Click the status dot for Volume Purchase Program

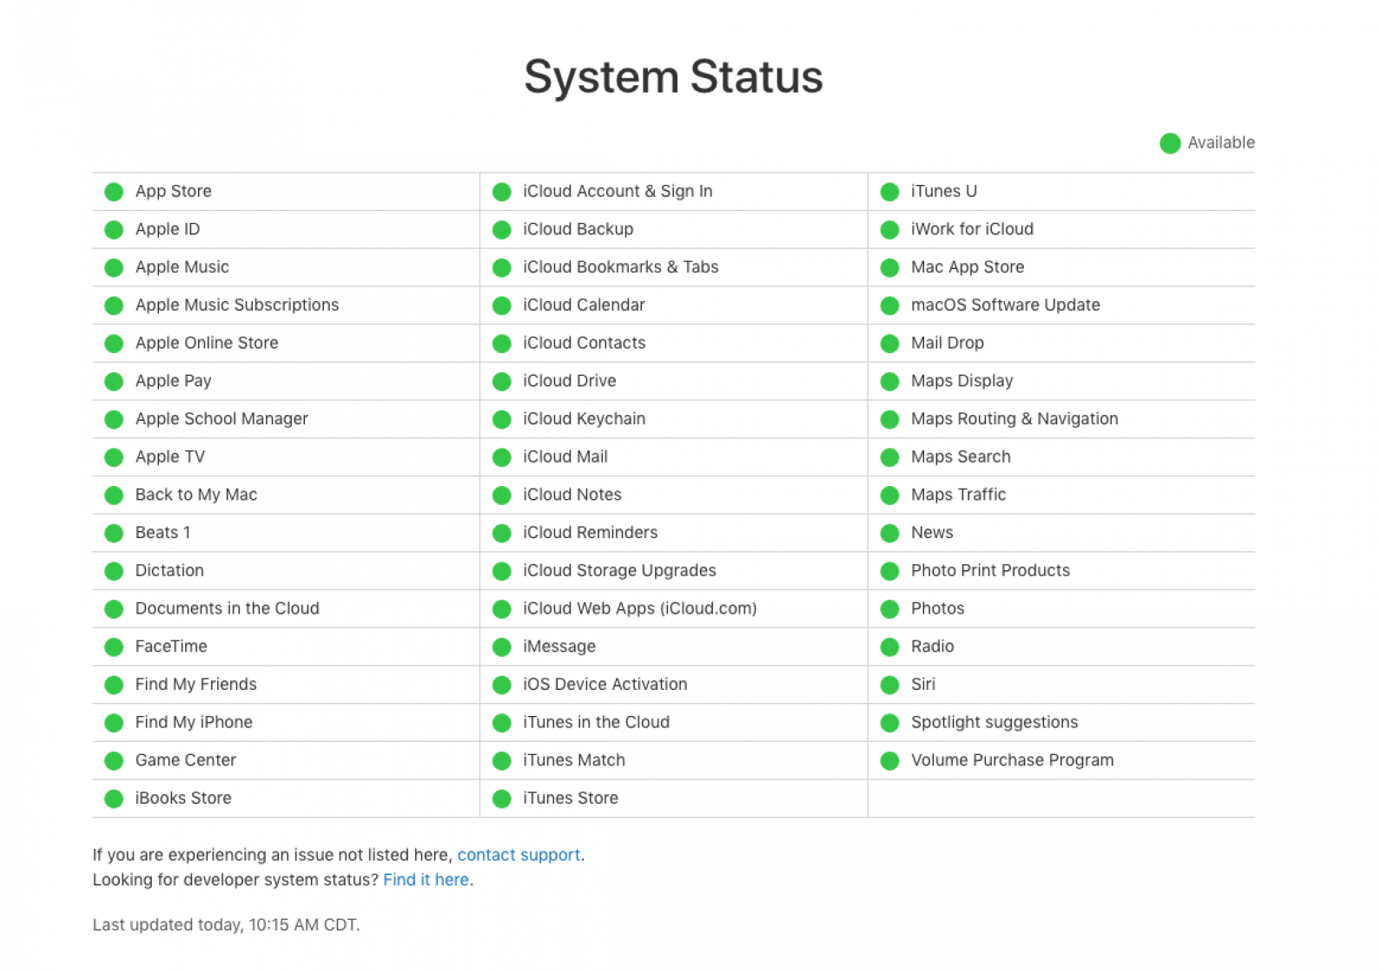click(889, 761)
